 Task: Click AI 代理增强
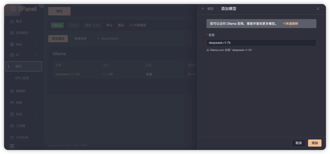tap(137, 25)
